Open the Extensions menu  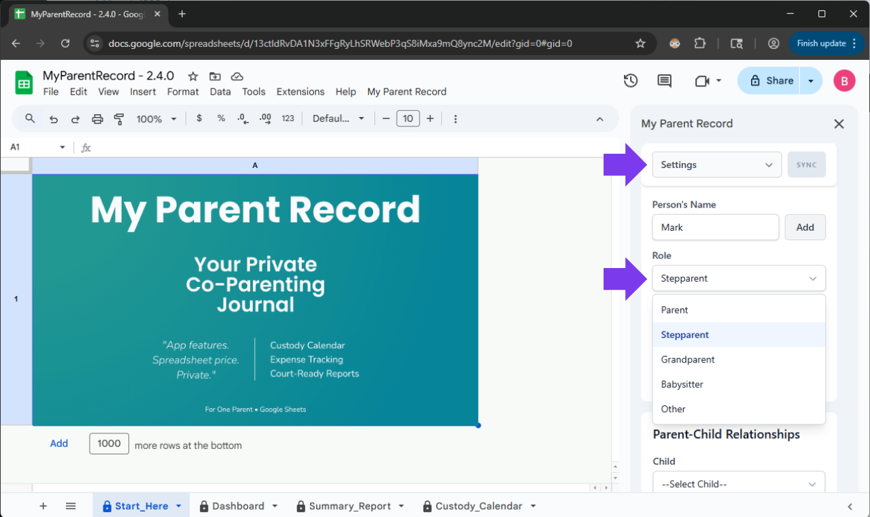tap(300, 92)
